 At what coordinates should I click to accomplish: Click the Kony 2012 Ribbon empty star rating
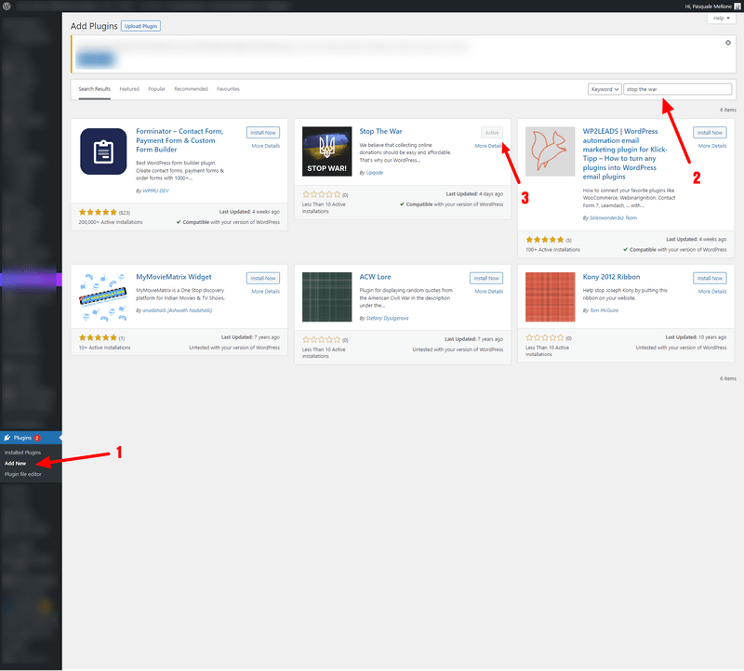tap(545, 338)
